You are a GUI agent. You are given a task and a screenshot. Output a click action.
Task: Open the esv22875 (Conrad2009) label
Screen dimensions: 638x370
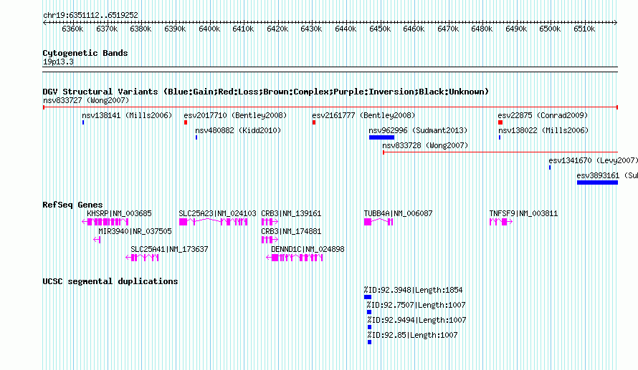(x=543, y=115)
